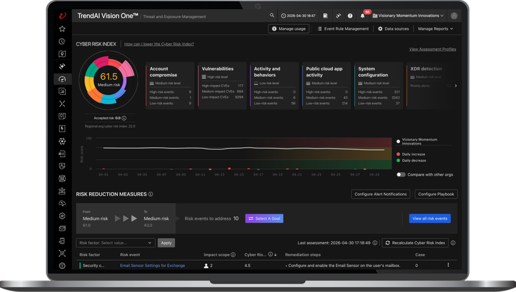Select the Account compromise card
The height and width of the screenshot is (292, 516).
point(170,86)
